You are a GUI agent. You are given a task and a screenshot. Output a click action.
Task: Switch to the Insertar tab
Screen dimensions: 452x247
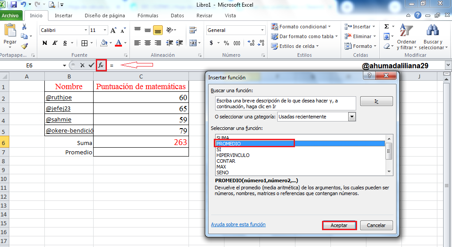63,16
